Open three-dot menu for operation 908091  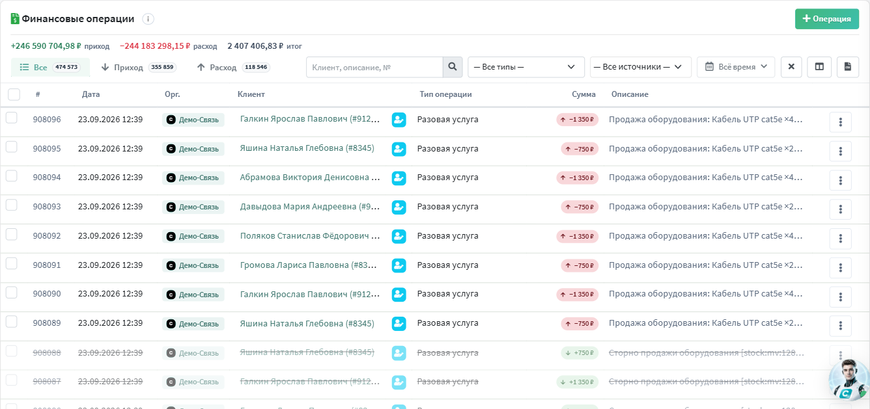click(841, 268)
